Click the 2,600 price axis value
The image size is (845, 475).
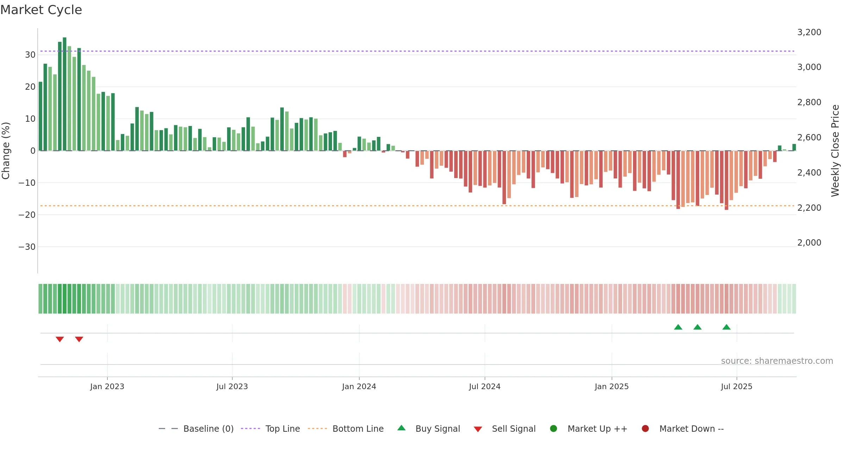809,137
